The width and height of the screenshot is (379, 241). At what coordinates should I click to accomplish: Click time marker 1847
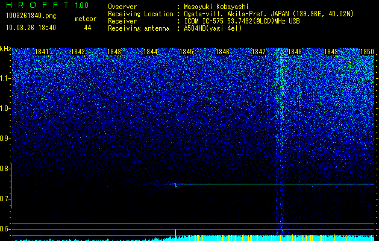pyautogui.click(x=259, y=52)
